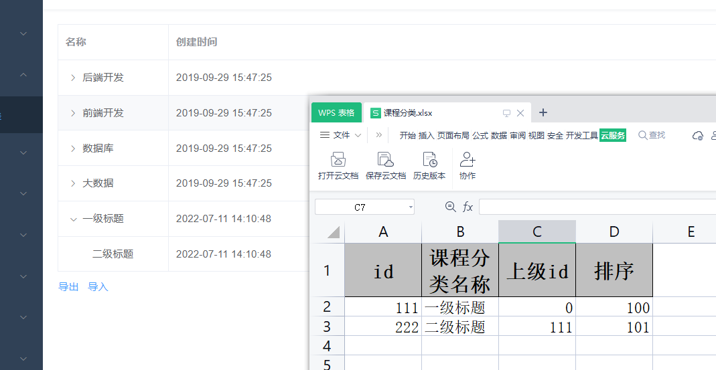Expand the 大数据 category row
This screenshot has height=370, width=716.
(73, 183)
